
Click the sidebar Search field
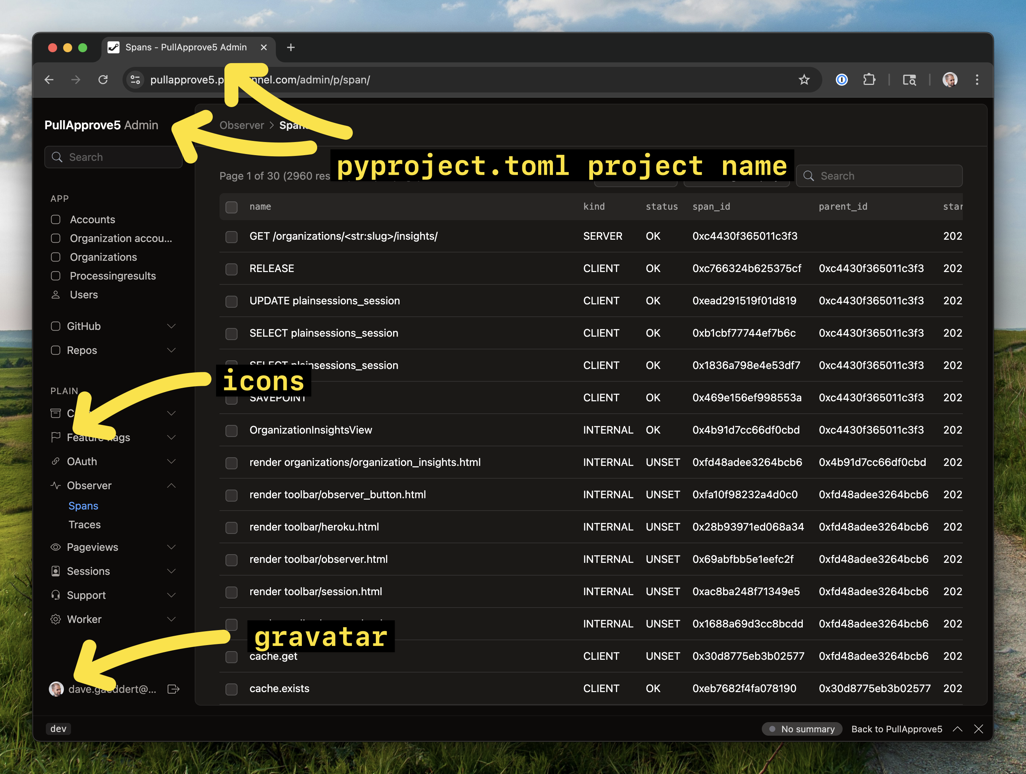pyautogui.click(x=113, y=157)
